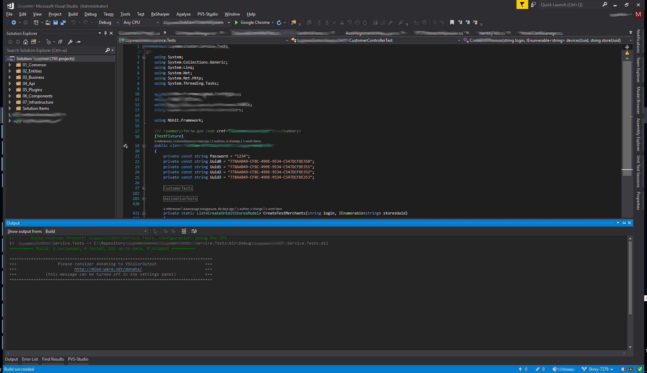Switch to the Error List tab
The width and height of the screenshot is (647, 373).
click(30, 359)
